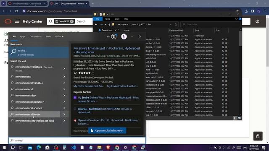Screen dimensions: 269x151
Task: Open user avatar in search panel
Action: pyautogui.click(x=124, y=36)
